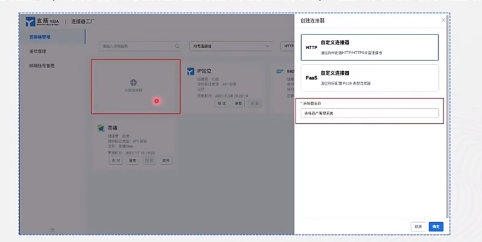Click the sidebar collapse icon at bottom left

53,229
